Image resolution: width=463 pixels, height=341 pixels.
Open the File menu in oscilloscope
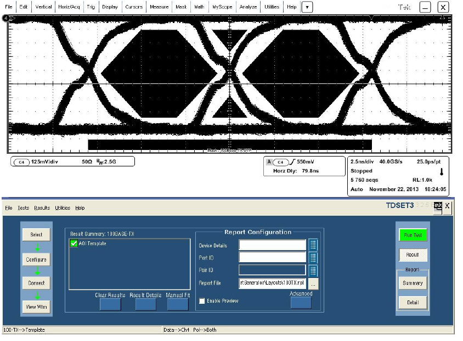(x=9, y=7)
